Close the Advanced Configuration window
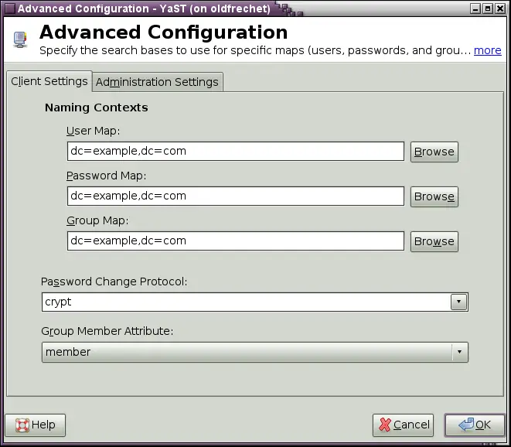The image size is (511, 447). 502,9
